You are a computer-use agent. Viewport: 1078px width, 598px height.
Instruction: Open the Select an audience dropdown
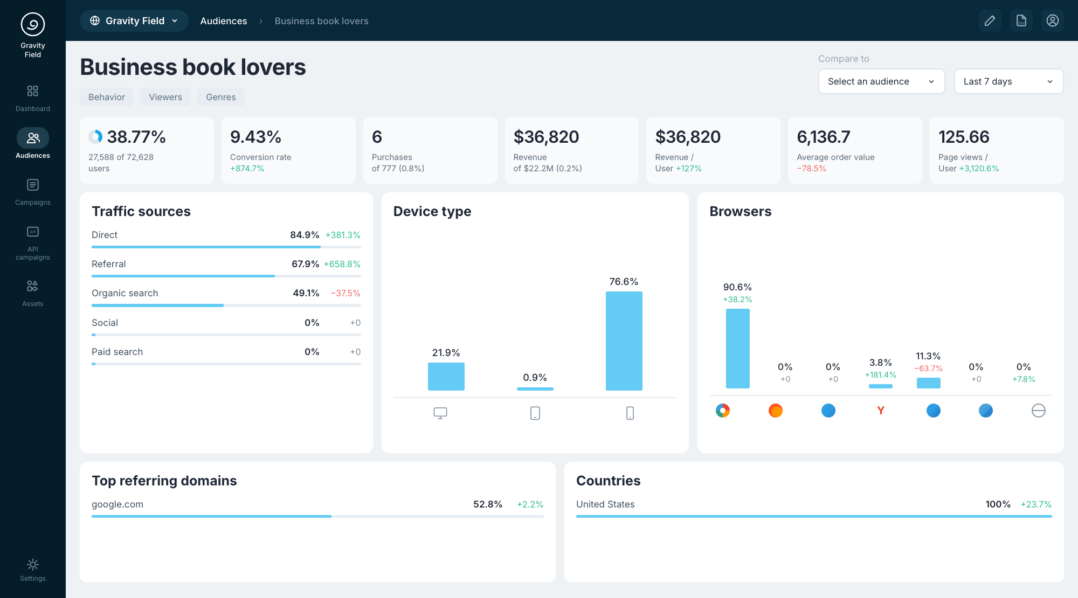(881, 81)
